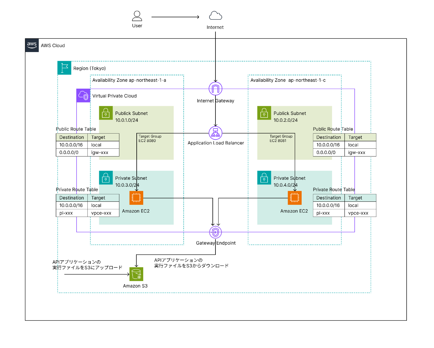Click the "Target Group EC2 8081" label
The width and height of the screenshot is (434, 348).
(281, 139)
